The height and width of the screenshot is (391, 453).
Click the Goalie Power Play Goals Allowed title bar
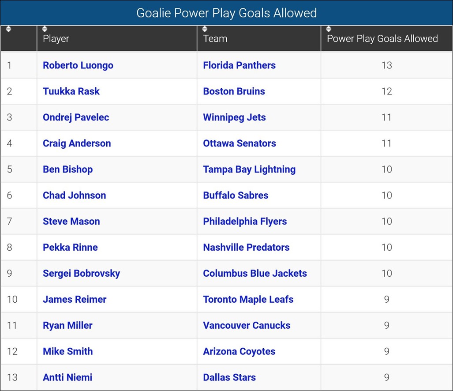(226, 13)
